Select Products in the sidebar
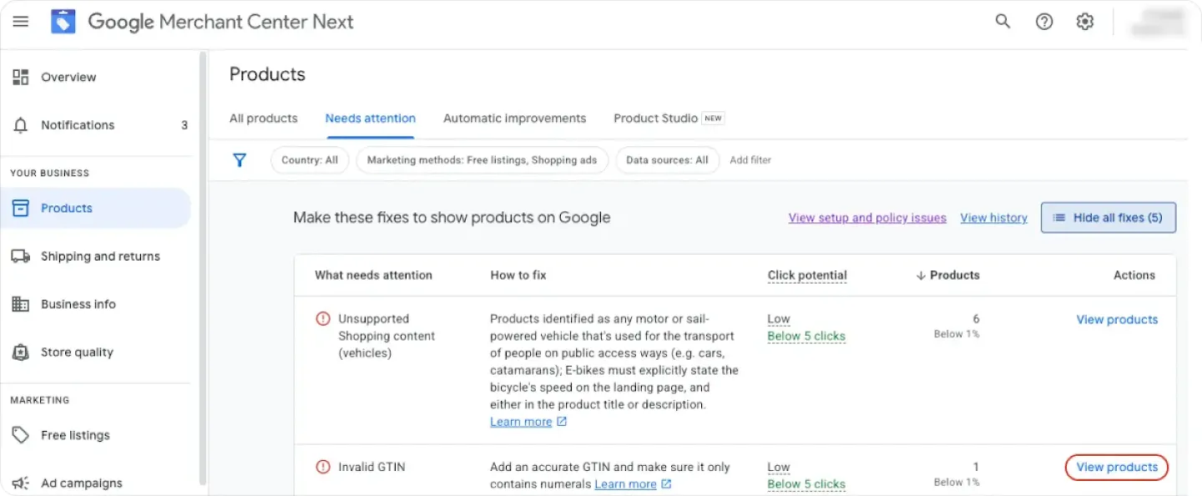 click(x=96, y=208)
